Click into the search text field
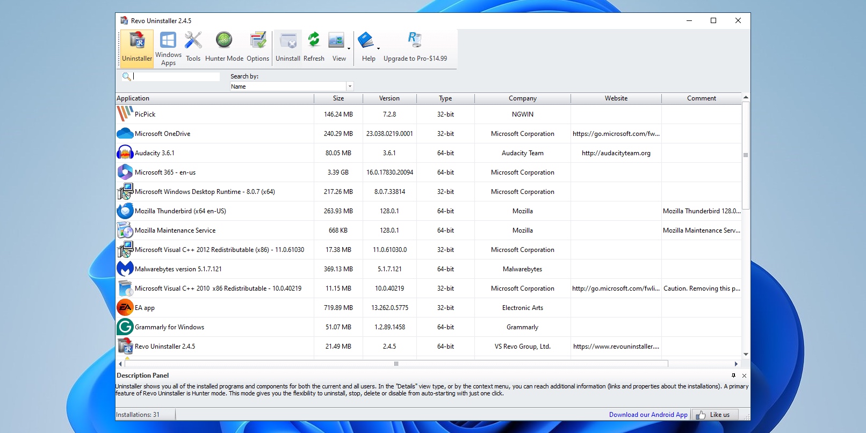This screenshot has height=433, width=866. [176, 77]
